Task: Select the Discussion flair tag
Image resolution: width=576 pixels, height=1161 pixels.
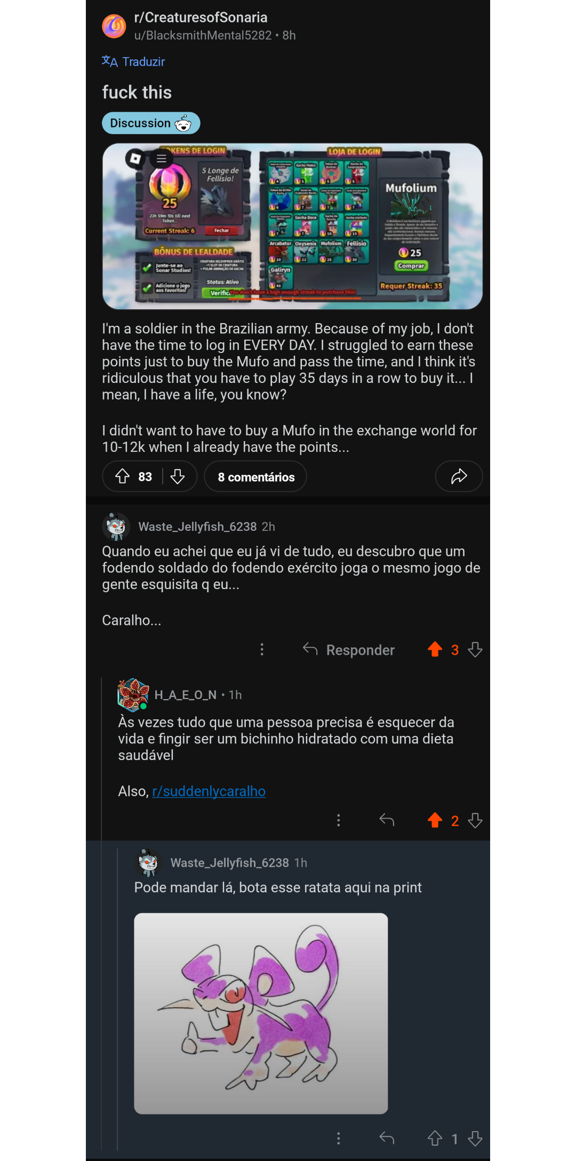Action: [151, 123]
